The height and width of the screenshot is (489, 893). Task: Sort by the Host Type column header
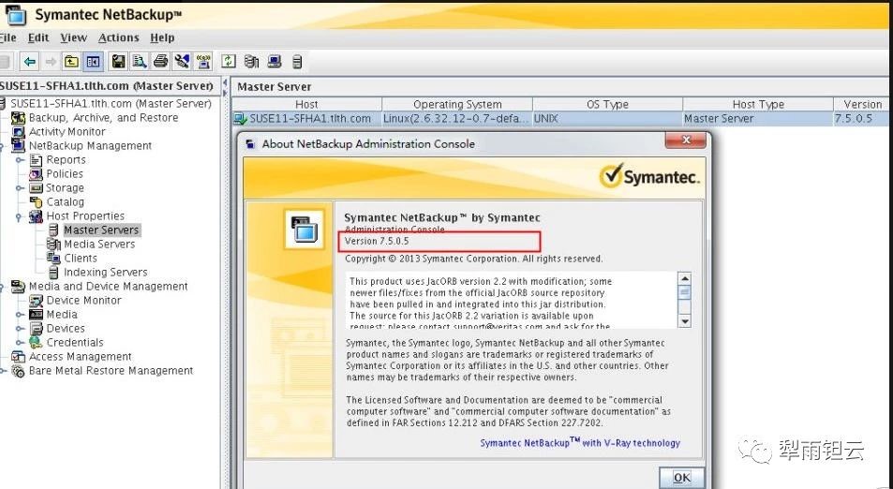pyautogui.click(x=758, y=104)
